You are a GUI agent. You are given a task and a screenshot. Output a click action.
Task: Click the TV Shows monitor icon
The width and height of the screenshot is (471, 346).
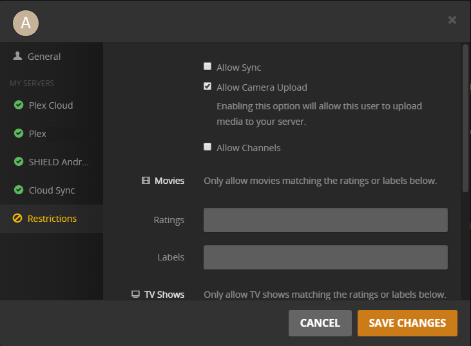tap(135, 295)
